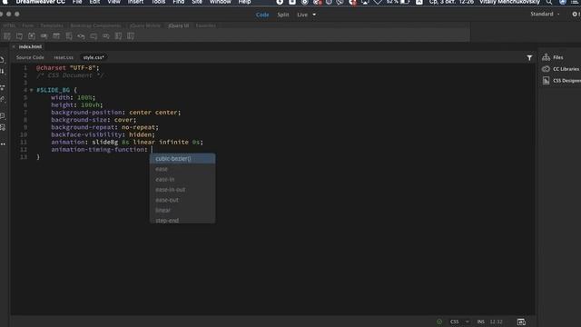Image resolution: width=581 pixels, height=327 pixels.
Task: Click the tenth jQuery UI insert icon
Action: [119, 36]
